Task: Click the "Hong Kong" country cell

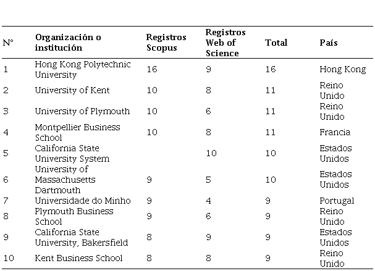Action: click(342, 70)
